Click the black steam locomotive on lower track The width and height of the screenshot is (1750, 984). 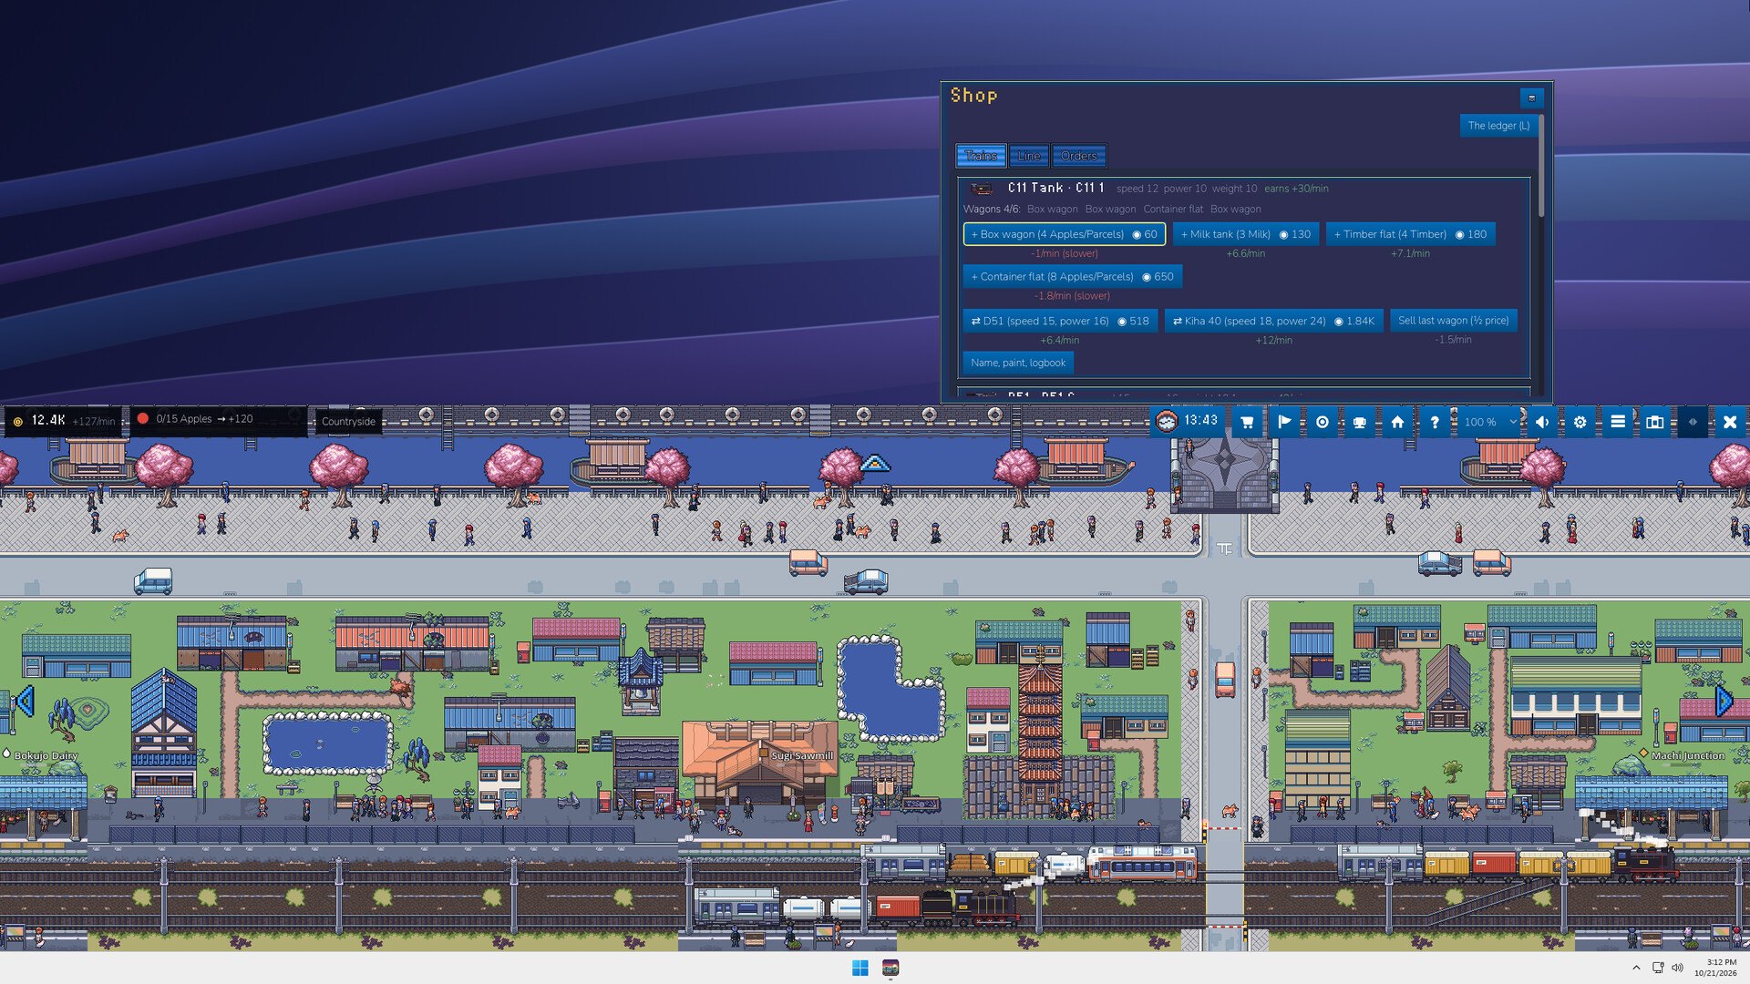(x=970, y=907)
